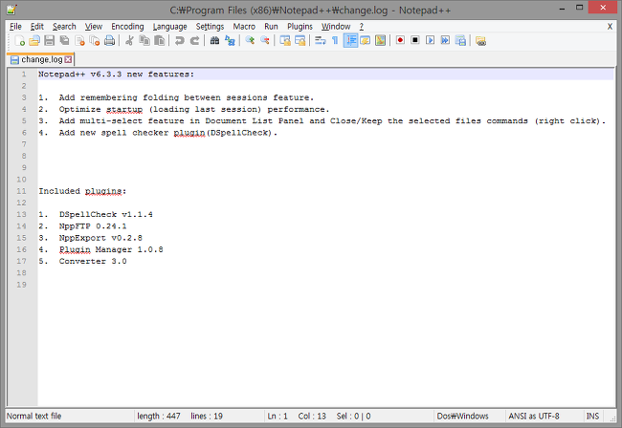Toggle Word wrap in the toolbar

pyautogui.click(x=321, y=41)
